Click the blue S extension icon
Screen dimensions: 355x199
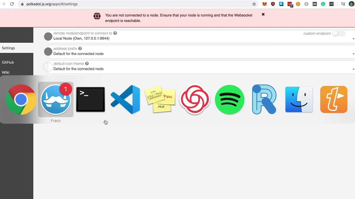click(x=281, y=4)
